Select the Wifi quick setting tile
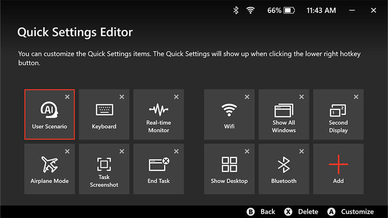This screenshot has height=218, width=388. (229, 114)
